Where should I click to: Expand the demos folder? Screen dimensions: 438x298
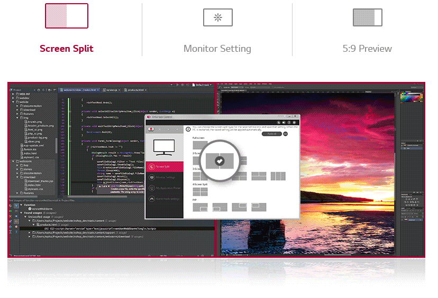pos(17,169)
